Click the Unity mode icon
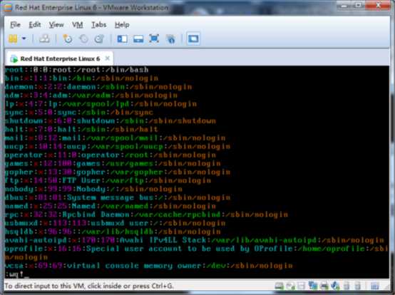This screenshot has height=295, width=395. point(170,38)
